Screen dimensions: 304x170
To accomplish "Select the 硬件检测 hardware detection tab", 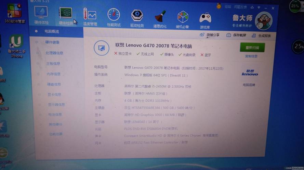I will click(66, 16).
